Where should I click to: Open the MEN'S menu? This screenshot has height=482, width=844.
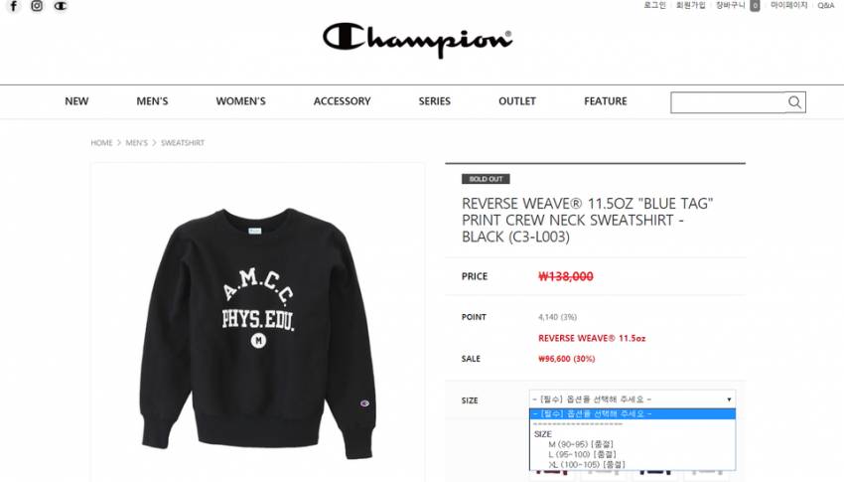click(152, 101)
